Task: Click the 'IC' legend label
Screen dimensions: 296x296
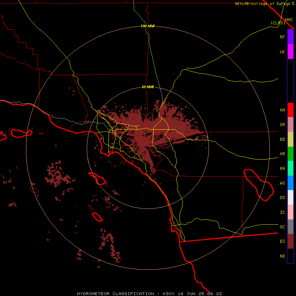Action: (x=282, y=212)
